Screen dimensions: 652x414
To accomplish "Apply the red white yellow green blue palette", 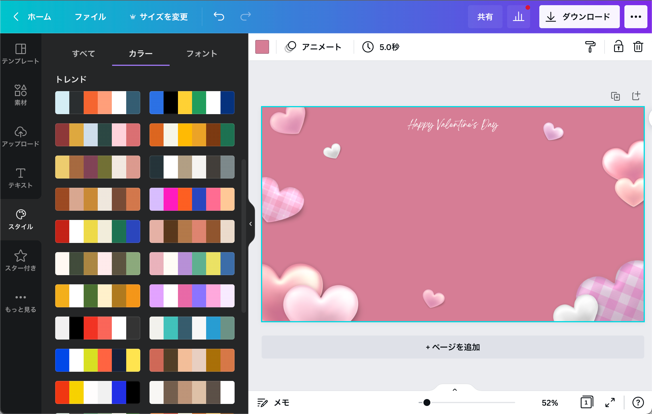I will [98, 231].
